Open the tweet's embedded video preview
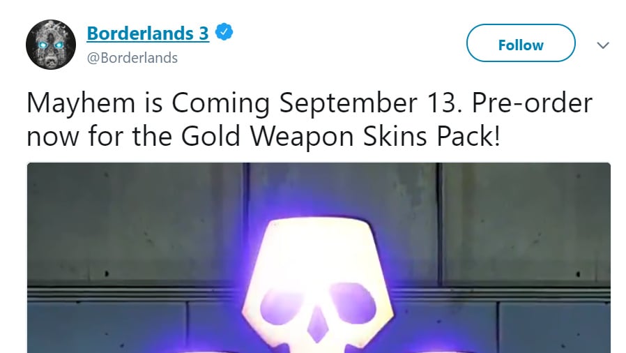The width and height of the screenshot is (626, 353). pyautogui.click(x=319, y=257)
